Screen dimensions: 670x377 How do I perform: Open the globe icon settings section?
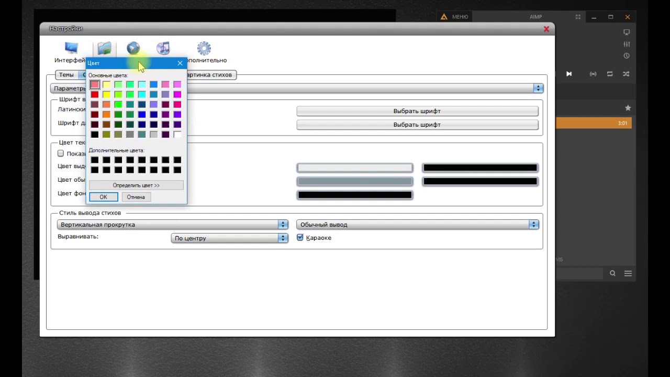pyautogui.click(x=133, y=49)
